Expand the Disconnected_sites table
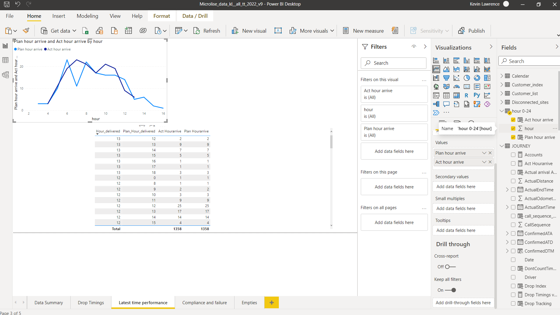 tap(502, 102)
